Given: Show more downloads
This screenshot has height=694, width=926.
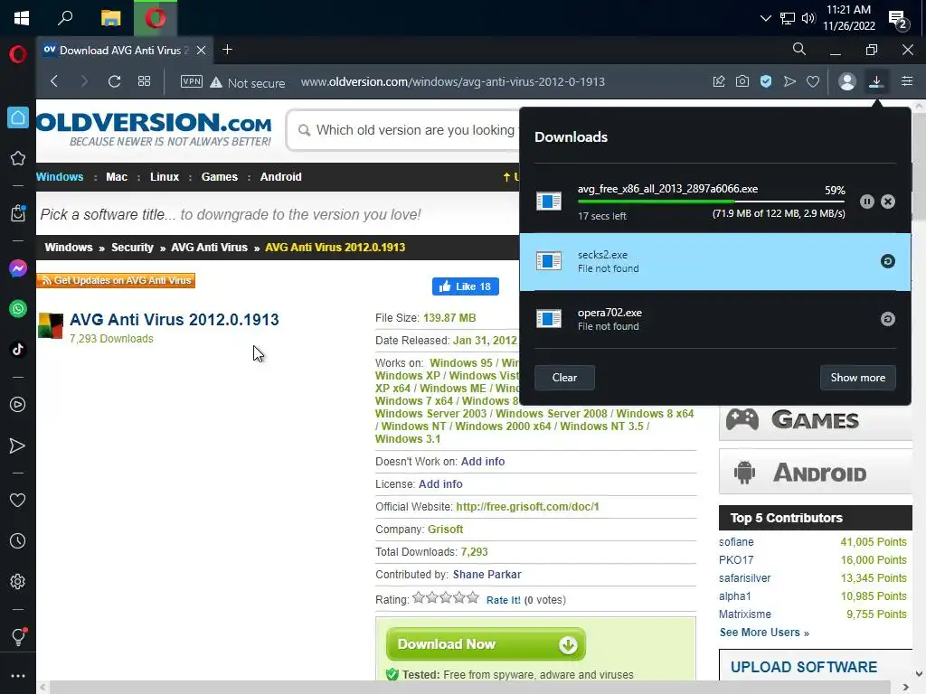Looking at the screenshot, I should (857, 378).
